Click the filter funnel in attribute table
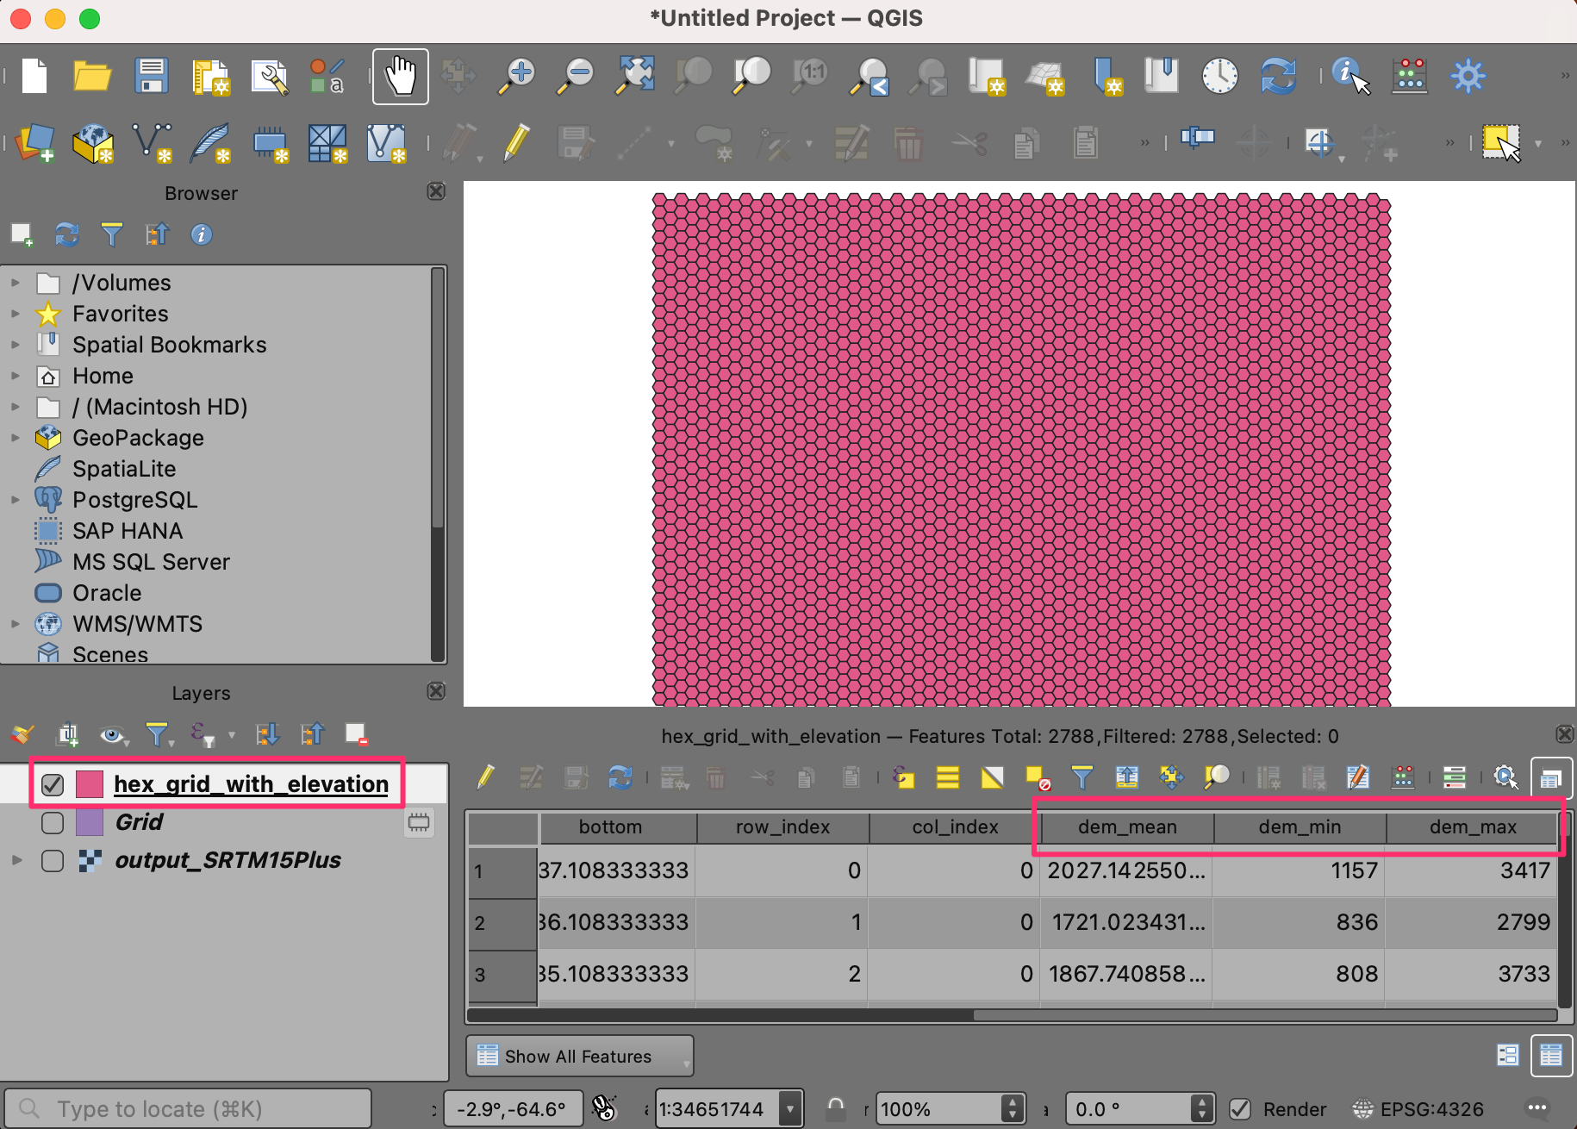 (x=1081, y=777)
